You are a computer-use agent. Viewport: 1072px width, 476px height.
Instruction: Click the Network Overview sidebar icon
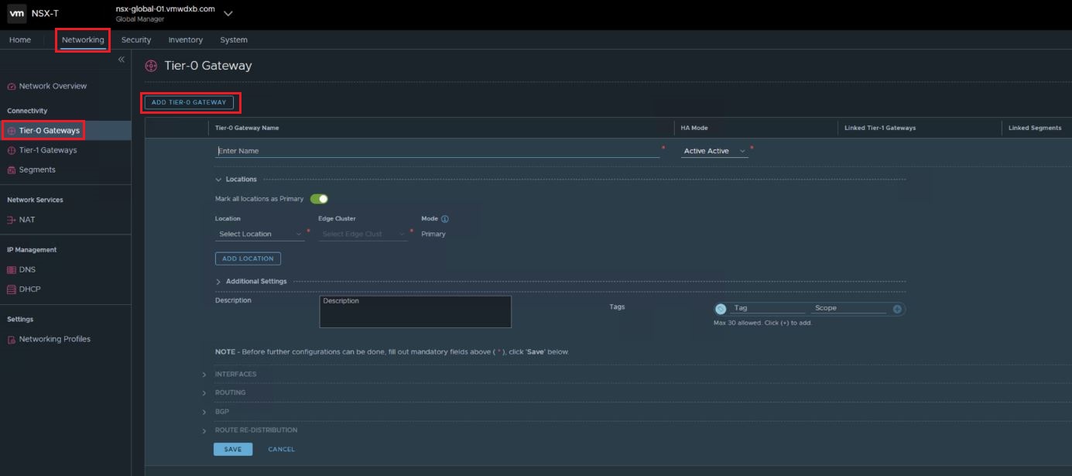tap(12, 87)
